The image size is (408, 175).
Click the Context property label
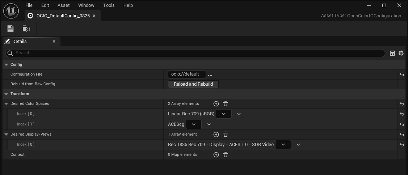point(17,155)
